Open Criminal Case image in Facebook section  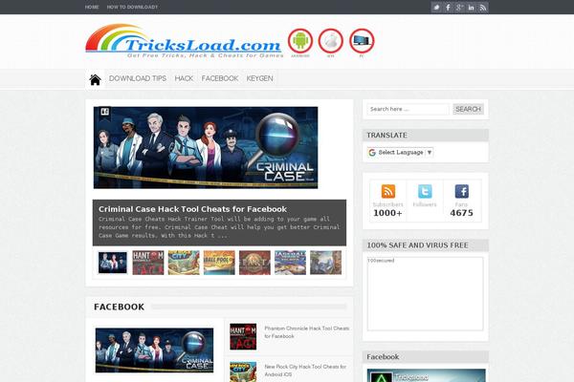(154, 350)
